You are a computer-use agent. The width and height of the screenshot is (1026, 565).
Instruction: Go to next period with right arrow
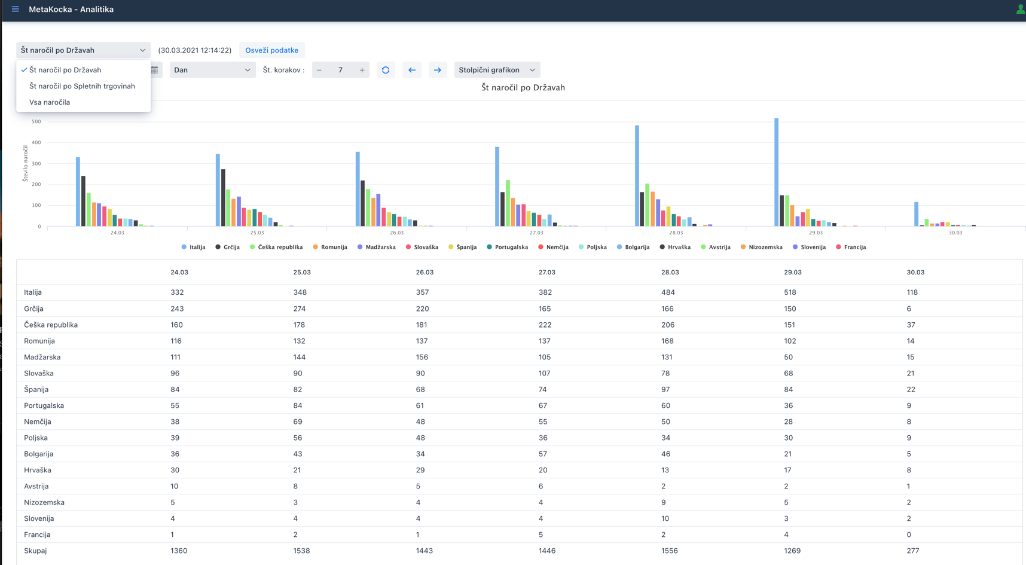(x=438, y=70)
